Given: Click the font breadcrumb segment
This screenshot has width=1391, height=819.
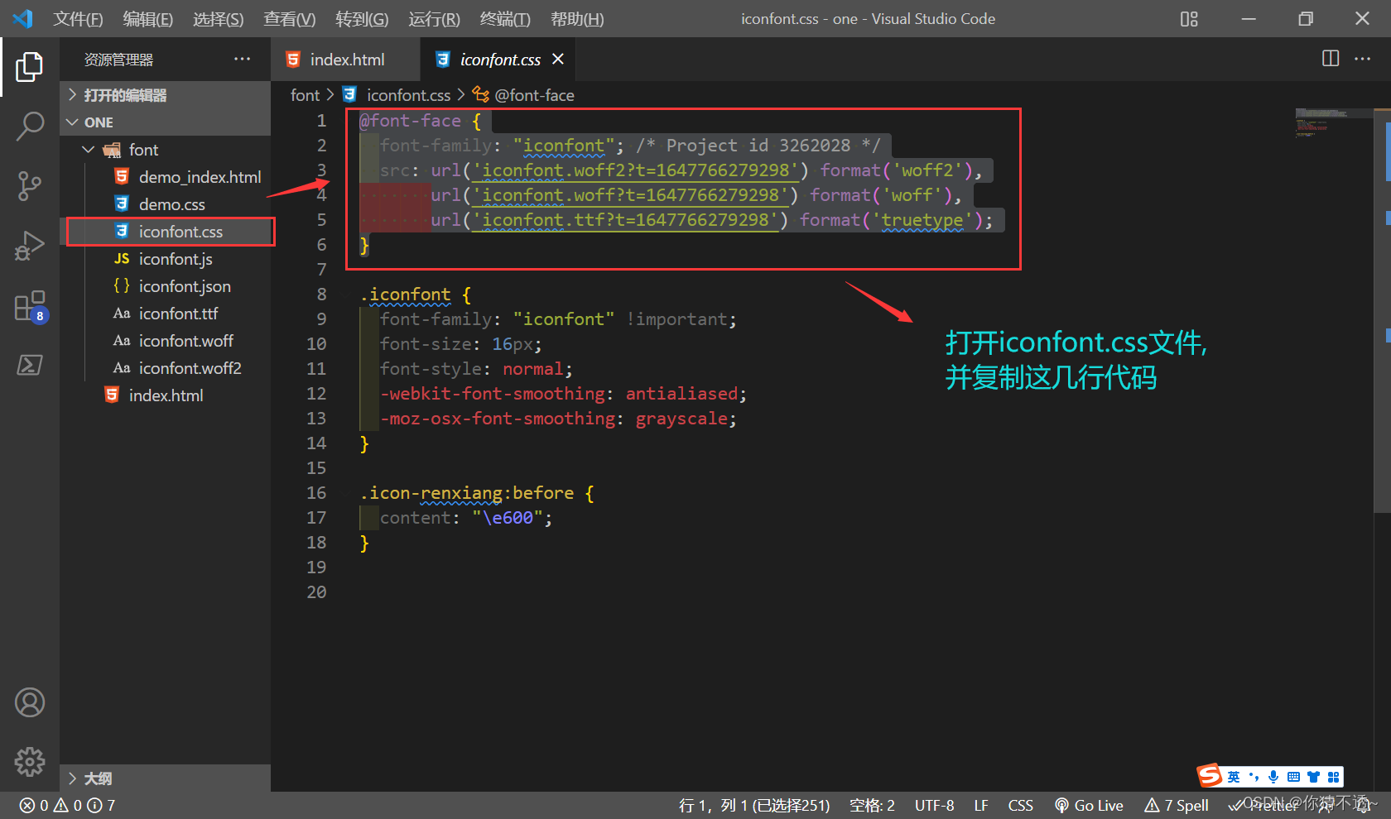Looking at the screenshot, I should [x=305, y=95].
